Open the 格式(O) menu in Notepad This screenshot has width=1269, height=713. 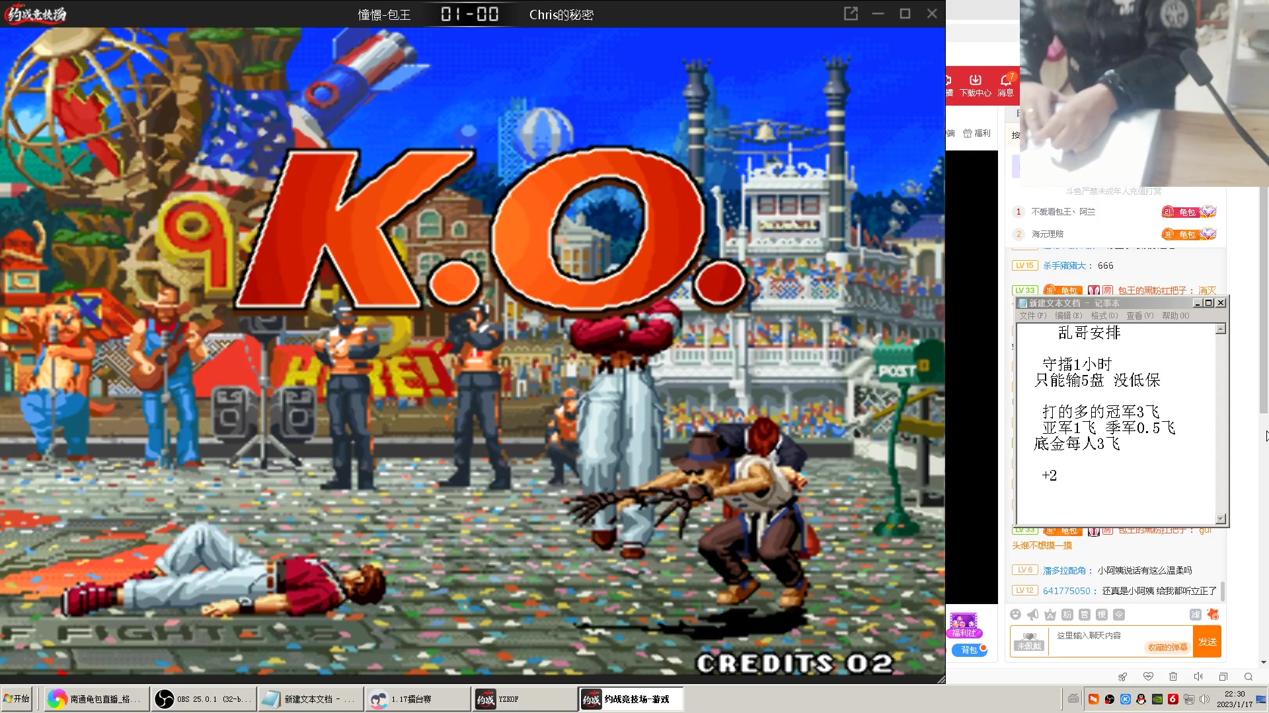(x=1104, y=316)
